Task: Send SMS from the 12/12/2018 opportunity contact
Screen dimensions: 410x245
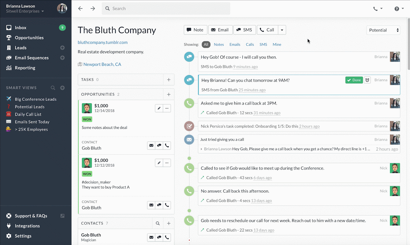Action: [159, 205]
